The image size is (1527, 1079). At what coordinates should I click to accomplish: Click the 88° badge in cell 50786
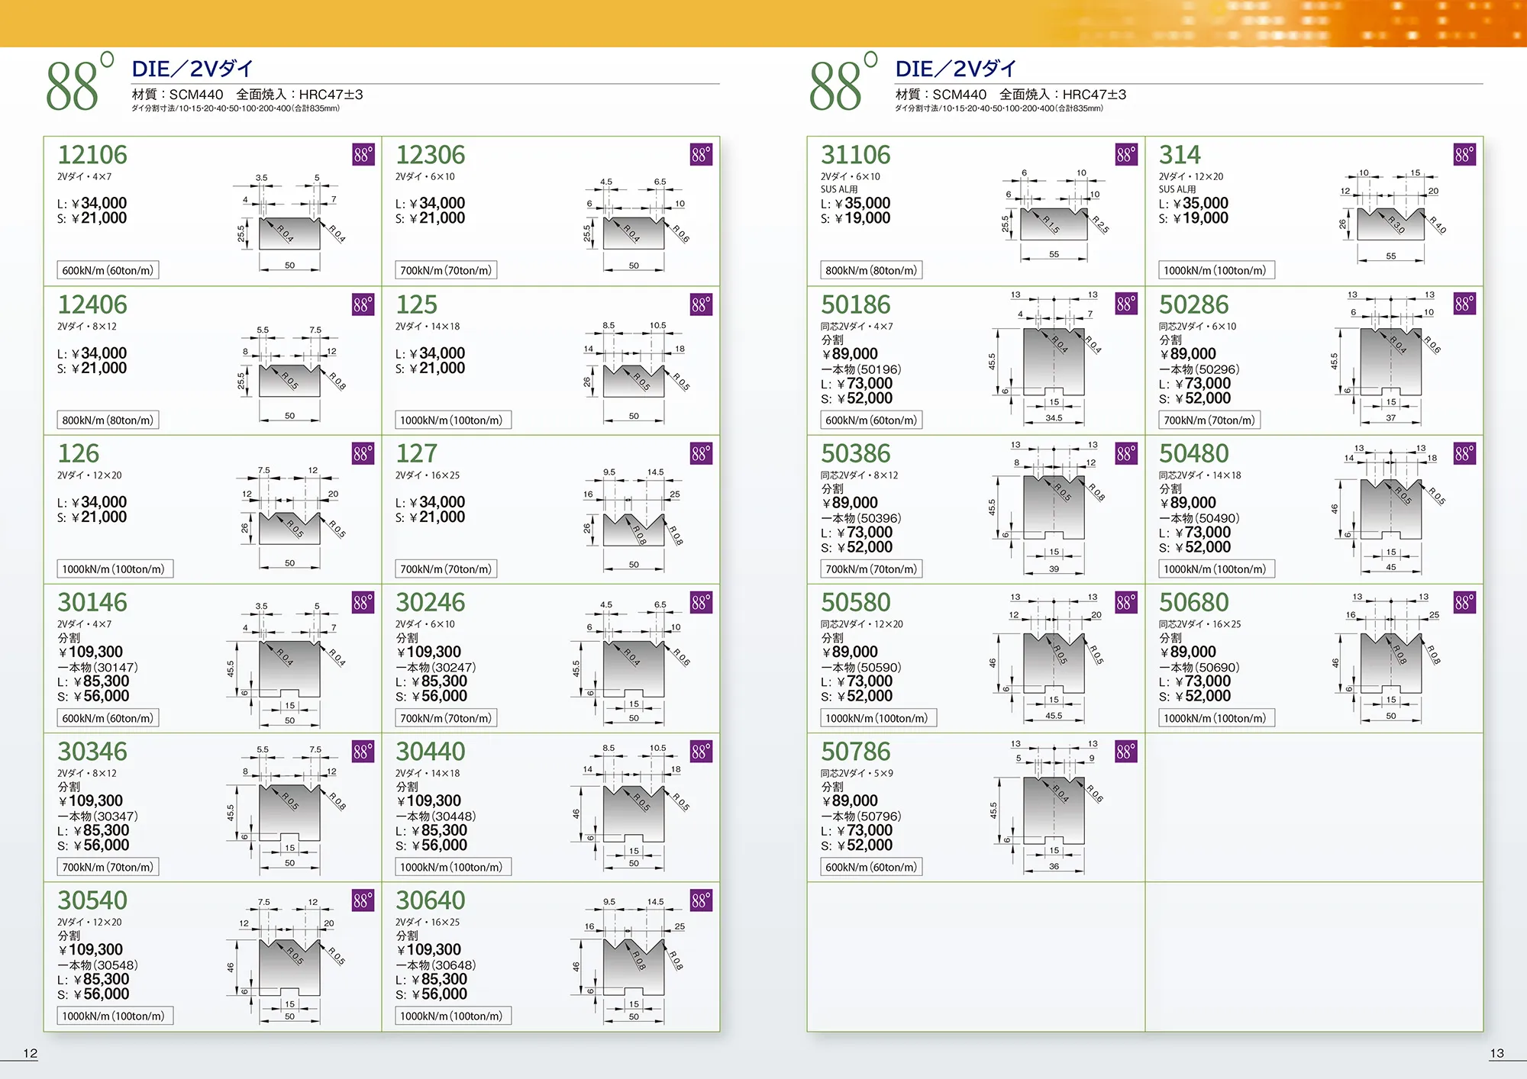1126,752
